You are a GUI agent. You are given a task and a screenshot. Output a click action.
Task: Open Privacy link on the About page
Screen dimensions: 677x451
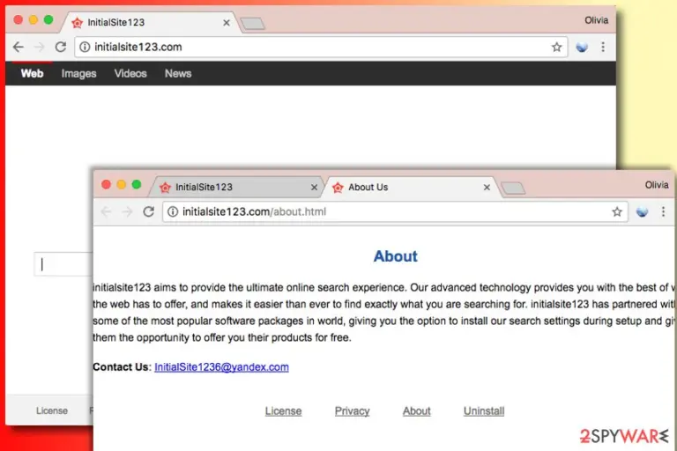tap(353, 410)
